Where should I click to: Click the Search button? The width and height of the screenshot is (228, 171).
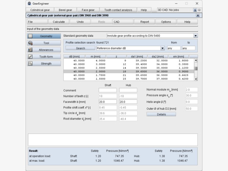(x=80, y=48)
